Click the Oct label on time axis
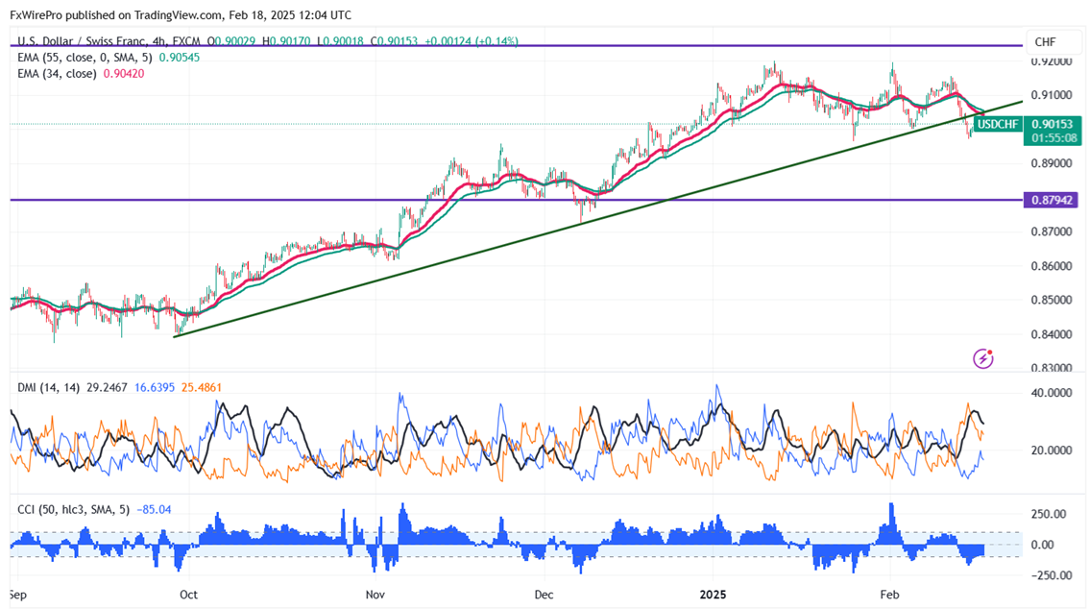The width and height of the screenshot is (1089, 609). tap(188, 596)
